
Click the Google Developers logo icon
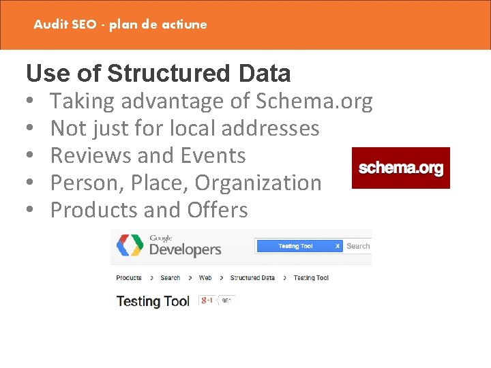(x=130, y=245)
